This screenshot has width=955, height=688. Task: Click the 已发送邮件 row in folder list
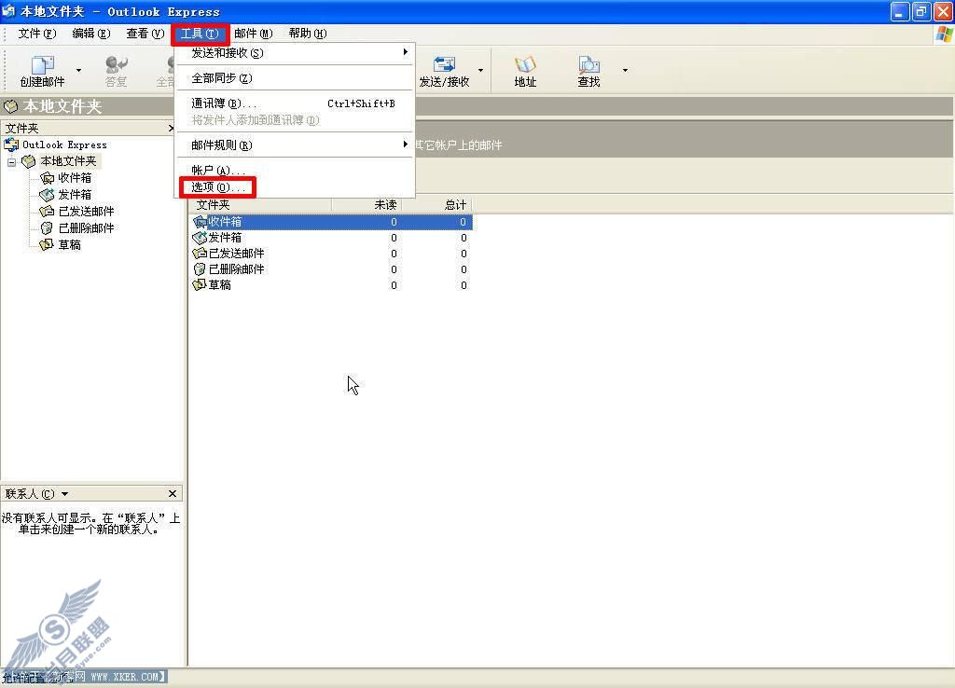[332, 254]
